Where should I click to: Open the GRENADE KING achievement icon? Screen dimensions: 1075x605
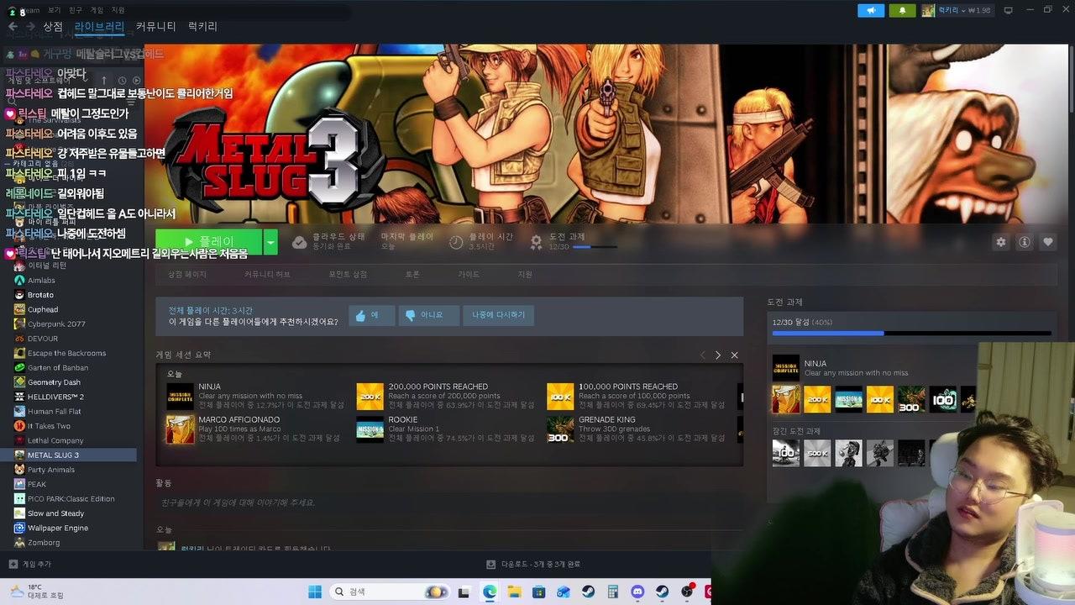tap(560, 429)
